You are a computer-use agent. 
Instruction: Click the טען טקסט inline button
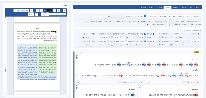tap(184, 16)
